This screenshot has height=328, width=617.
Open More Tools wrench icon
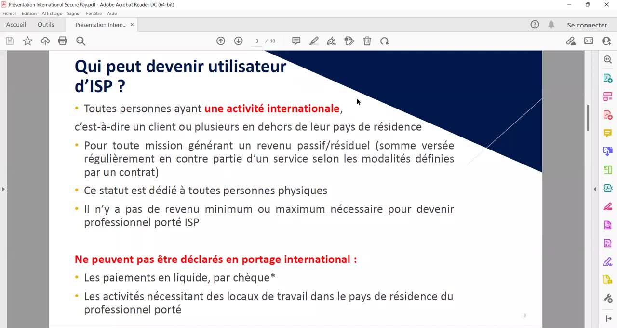[607, 298]
